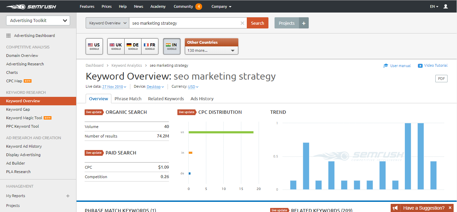Click the Video Tutorial play icon
Image resolution: width=457 pixels, height=212 pixels.
click(420, 66)
